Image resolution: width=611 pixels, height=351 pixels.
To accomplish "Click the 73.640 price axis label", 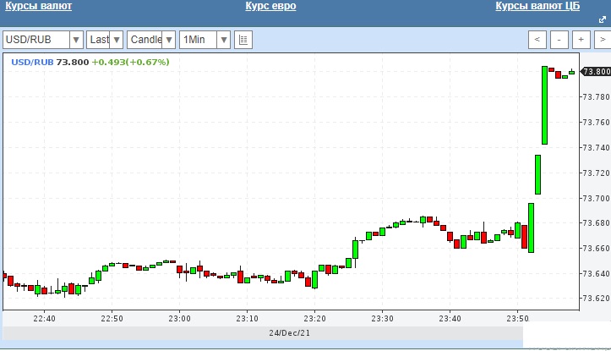I will pos(596,274).
